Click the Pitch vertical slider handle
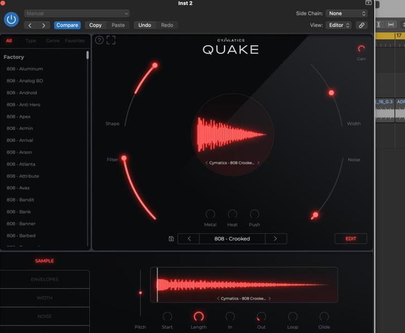The height and width of the screenshot is (333, 405). (x=141, y=293)
